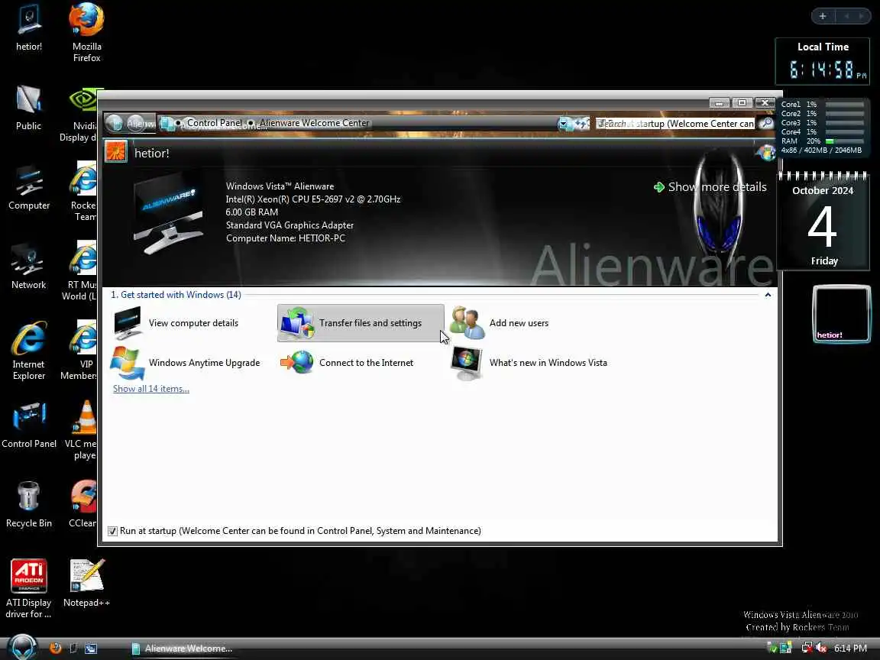Click the hetior! user picture icon
The image size is (880, 660).
click(116, 151)
